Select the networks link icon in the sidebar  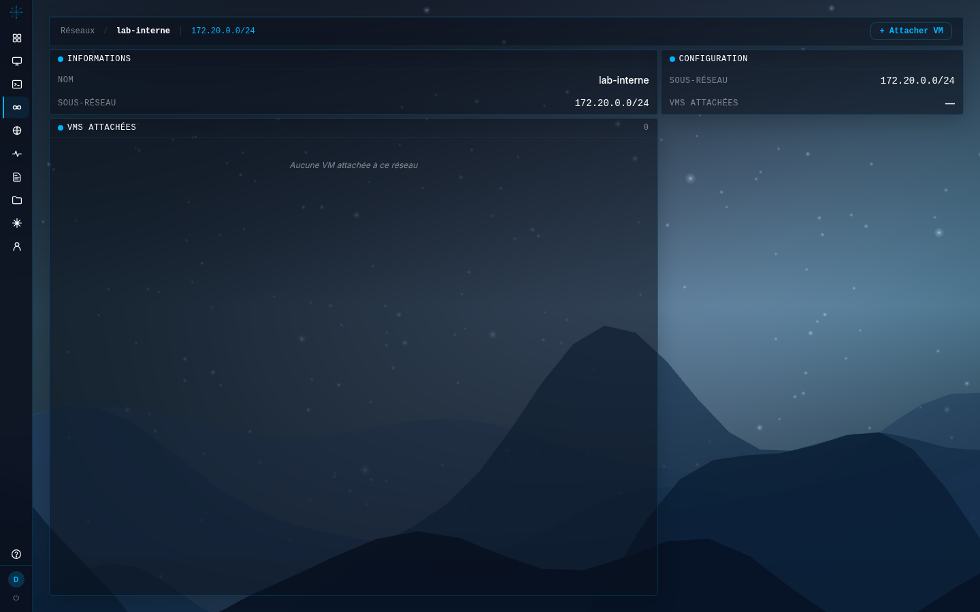coord(17,107)
